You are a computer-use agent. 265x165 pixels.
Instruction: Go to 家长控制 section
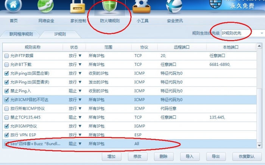[x=78, y=21]
